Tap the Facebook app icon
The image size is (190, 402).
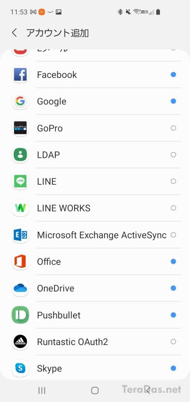point(20,74)
